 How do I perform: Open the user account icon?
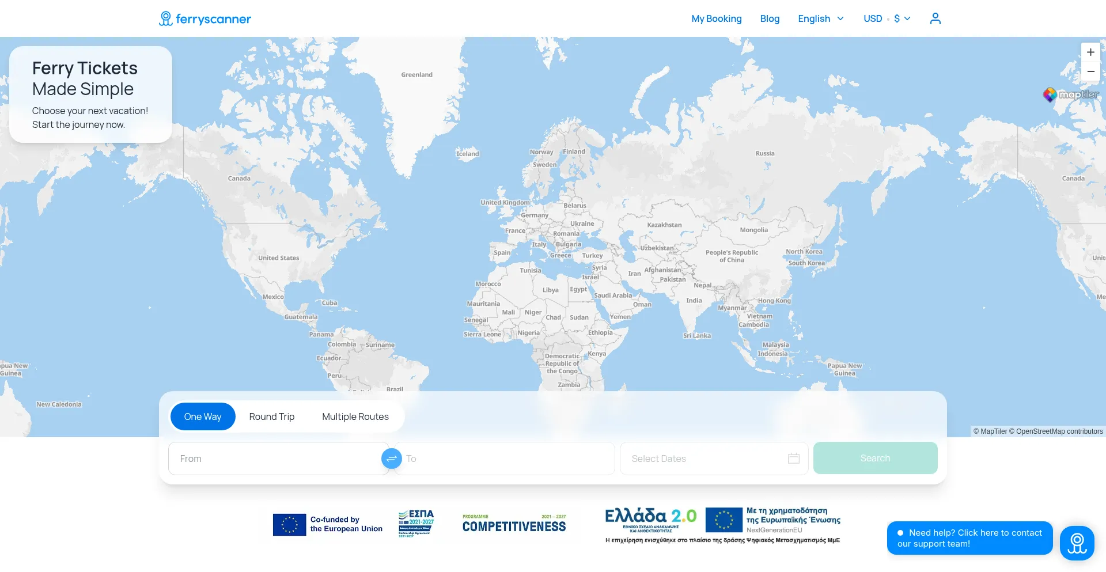click(x=935, y=18)
